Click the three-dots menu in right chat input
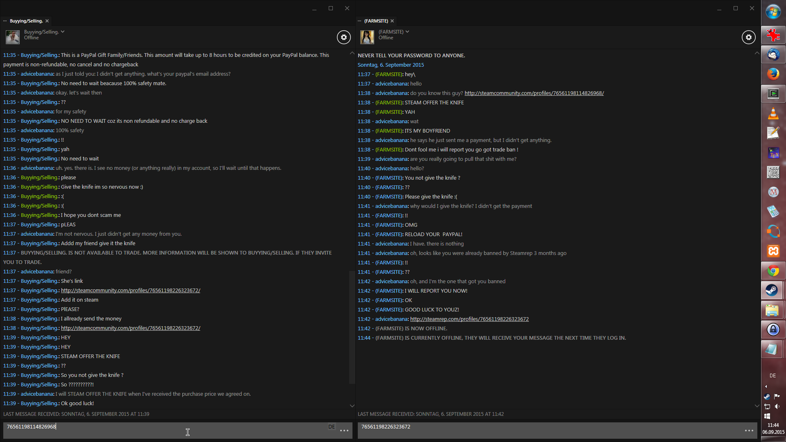The image size is (786, 442). click(x=749, y=431)
